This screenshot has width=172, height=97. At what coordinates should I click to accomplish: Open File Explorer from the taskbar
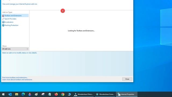pos(17,94)
